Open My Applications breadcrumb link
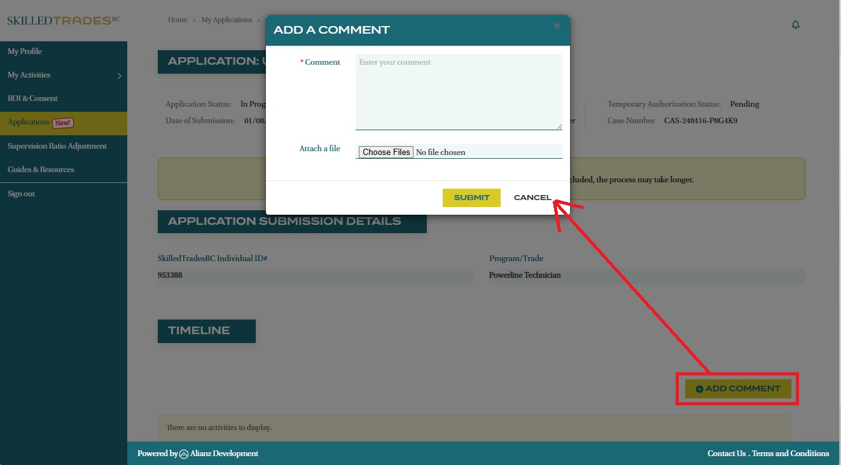 [x=226, y=20]
